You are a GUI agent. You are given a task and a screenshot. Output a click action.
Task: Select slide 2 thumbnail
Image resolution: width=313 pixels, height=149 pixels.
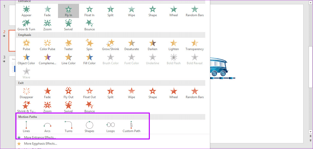(x=12, y=41)
